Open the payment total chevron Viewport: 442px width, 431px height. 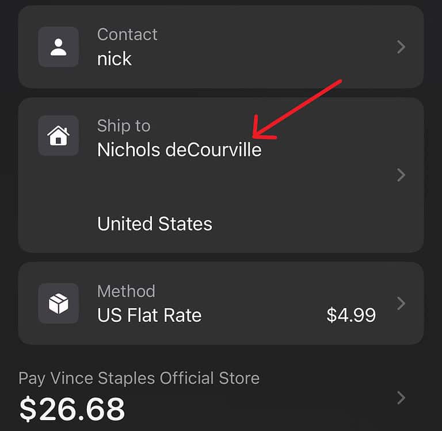tap(402, 397)
